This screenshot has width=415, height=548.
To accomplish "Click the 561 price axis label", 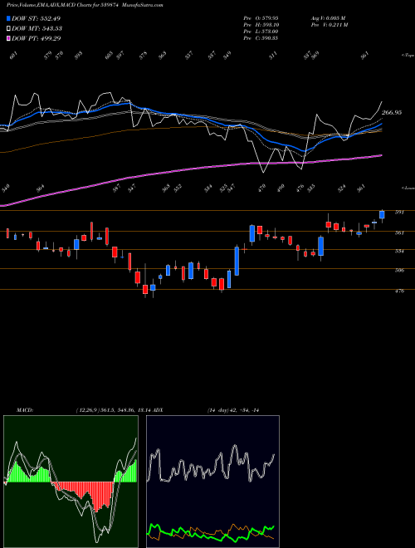I will (399, 232).
